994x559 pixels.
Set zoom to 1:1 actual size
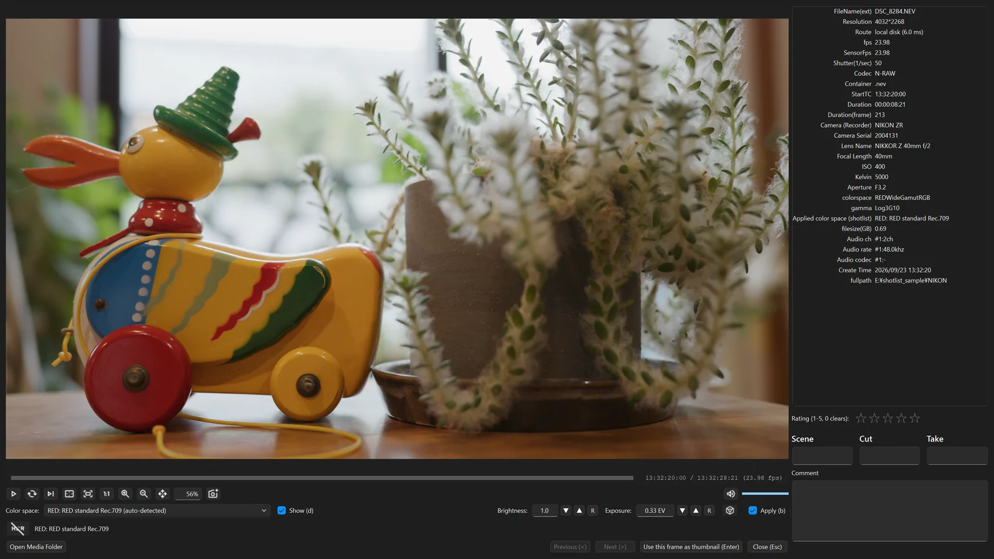tap(106, 494)
